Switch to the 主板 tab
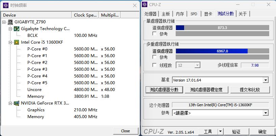The image size is (276, 136). tap(166, 14)
